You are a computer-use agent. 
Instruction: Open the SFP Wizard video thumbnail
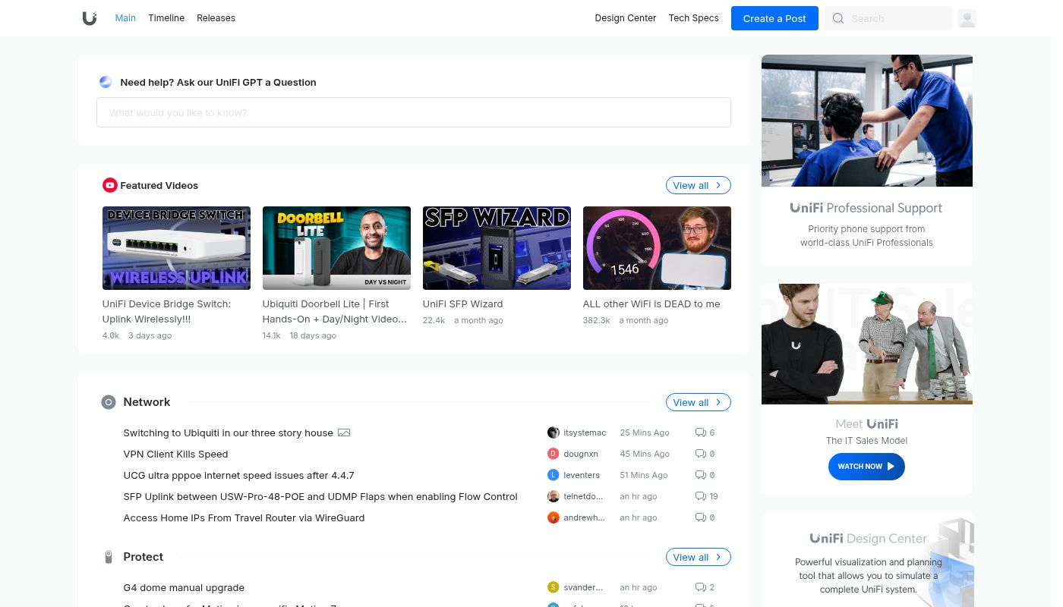point(497,248)
